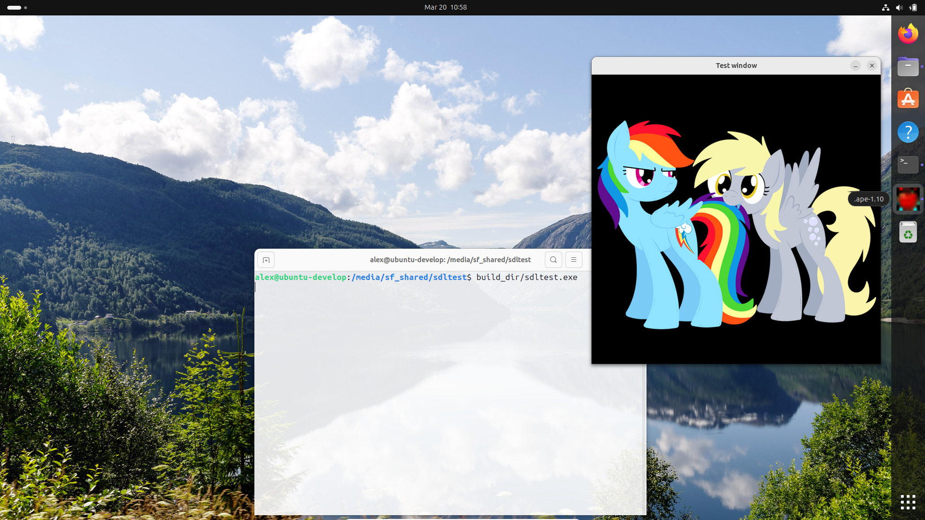Switch to Terminal via the dock icon
Screen dimensions: 925x520
908,165
